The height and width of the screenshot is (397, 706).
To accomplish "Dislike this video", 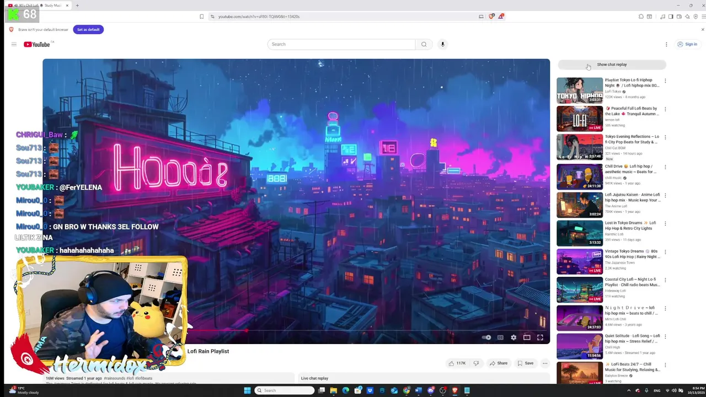I will tap(476, 363).
